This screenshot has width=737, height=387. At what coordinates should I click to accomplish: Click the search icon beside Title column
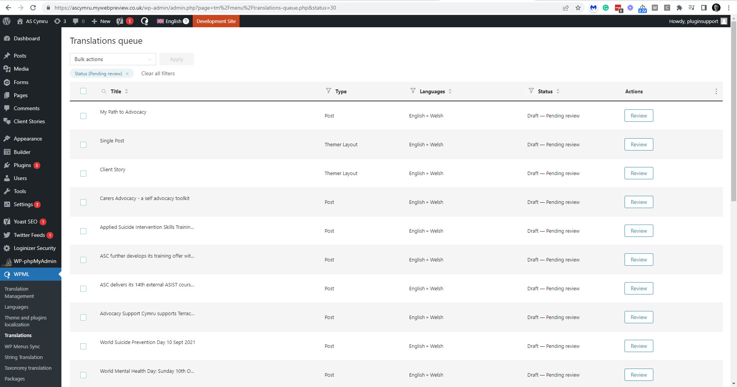[104, 91]
